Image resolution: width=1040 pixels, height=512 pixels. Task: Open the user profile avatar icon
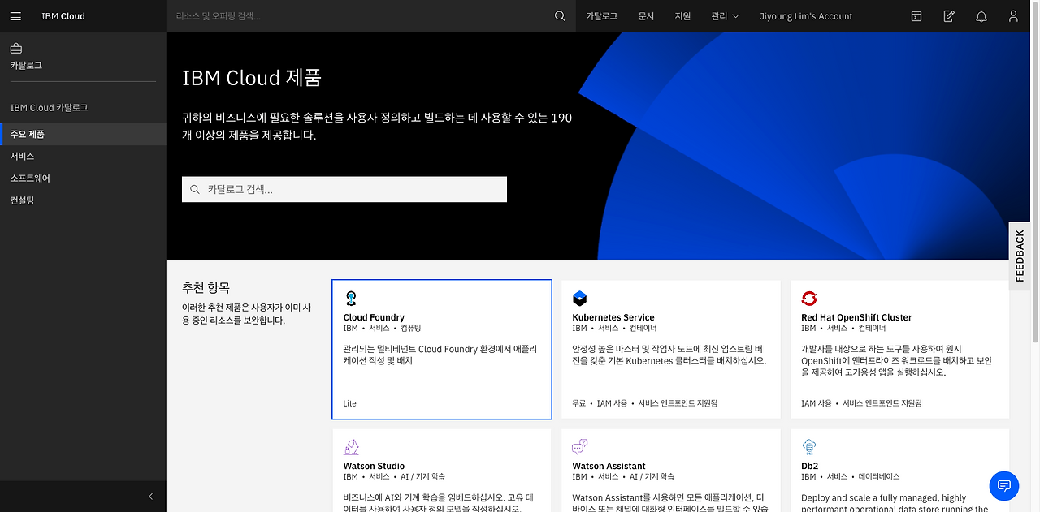pos(1013,16)
